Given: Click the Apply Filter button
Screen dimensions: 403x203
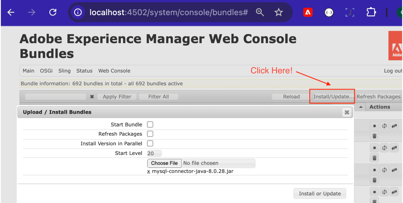Looking at the screenshot, I should coord(117,97).
